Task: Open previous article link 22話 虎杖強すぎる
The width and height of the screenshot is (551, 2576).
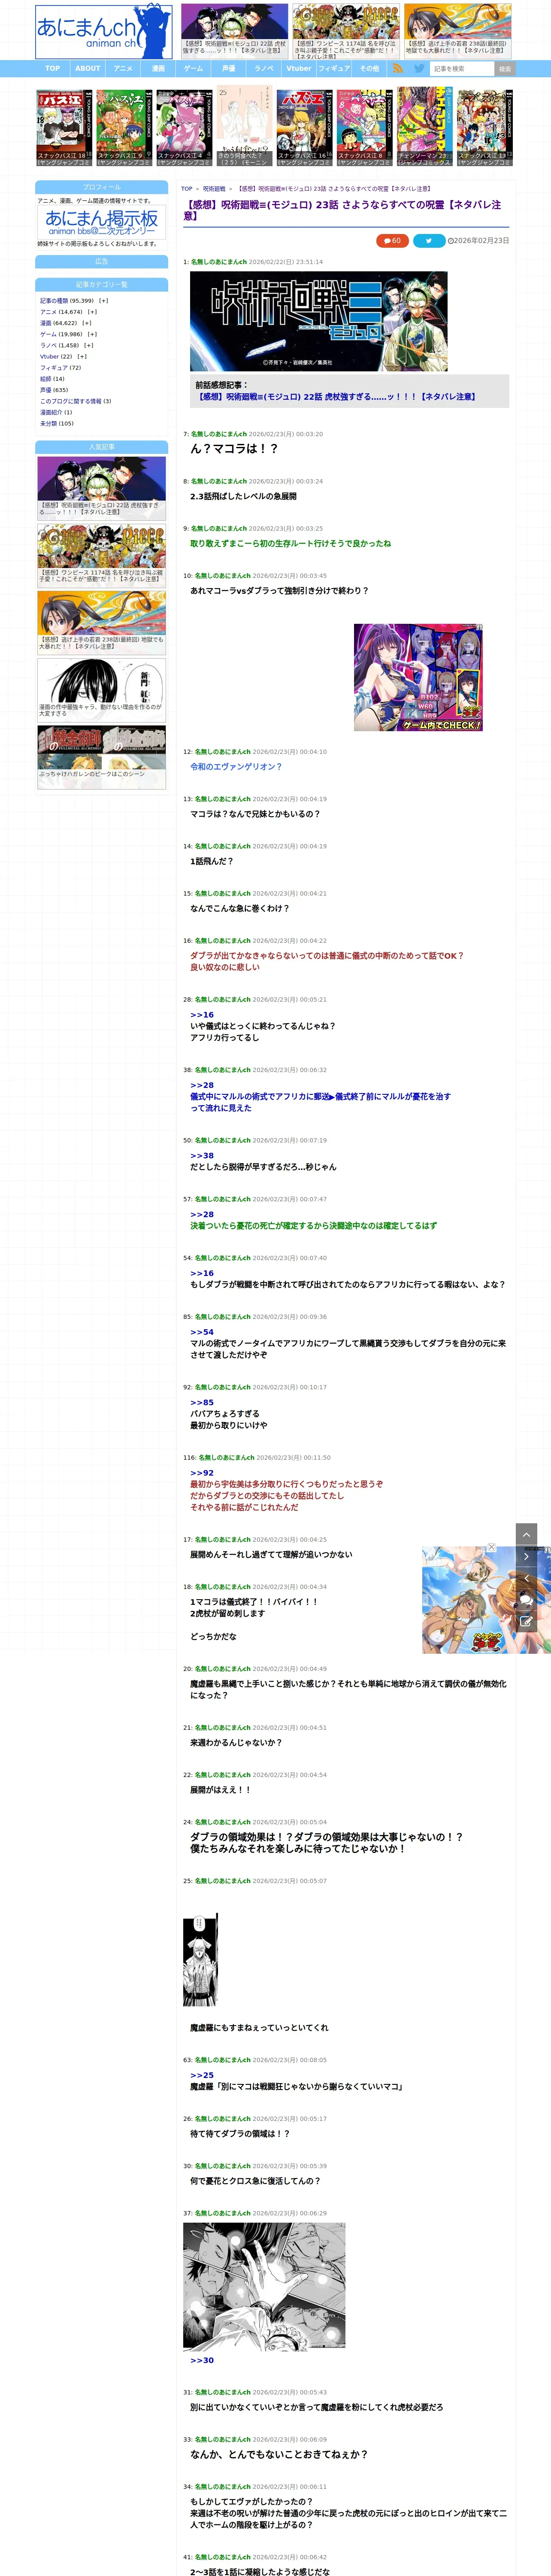Action: [x=337, y=397]
